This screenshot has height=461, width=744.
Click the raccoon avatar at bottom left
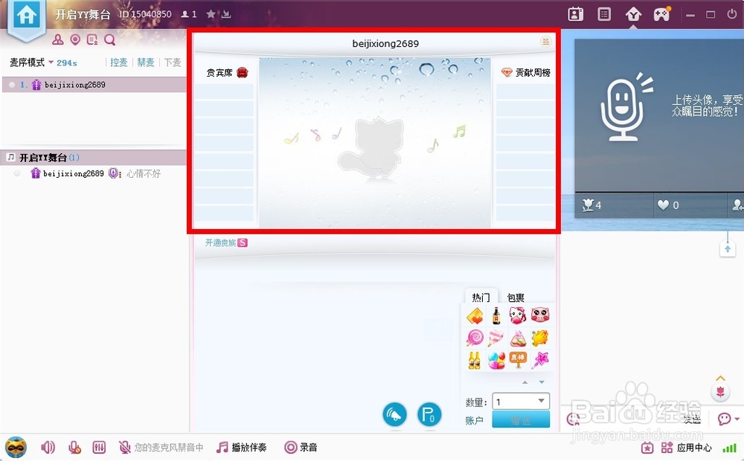tap(16, 448)
